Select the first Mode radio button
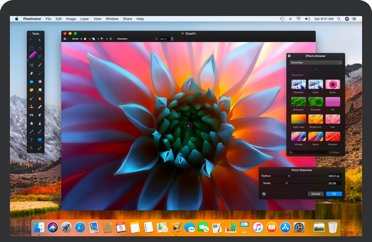Viewport: 372px width, 242px height. coord(81,39)
